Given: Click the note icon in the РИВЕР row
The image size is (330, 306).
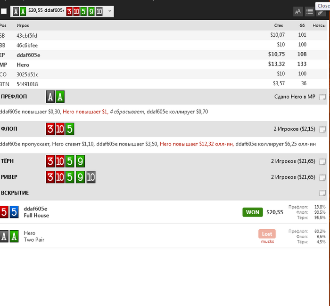Looking at the screenshot, I should (322, 177).
